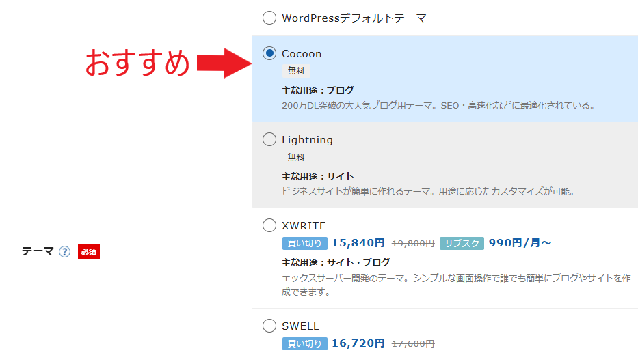
Task: Select the WordPressデフォルトテーマ radio button
Action: point(269,18)
